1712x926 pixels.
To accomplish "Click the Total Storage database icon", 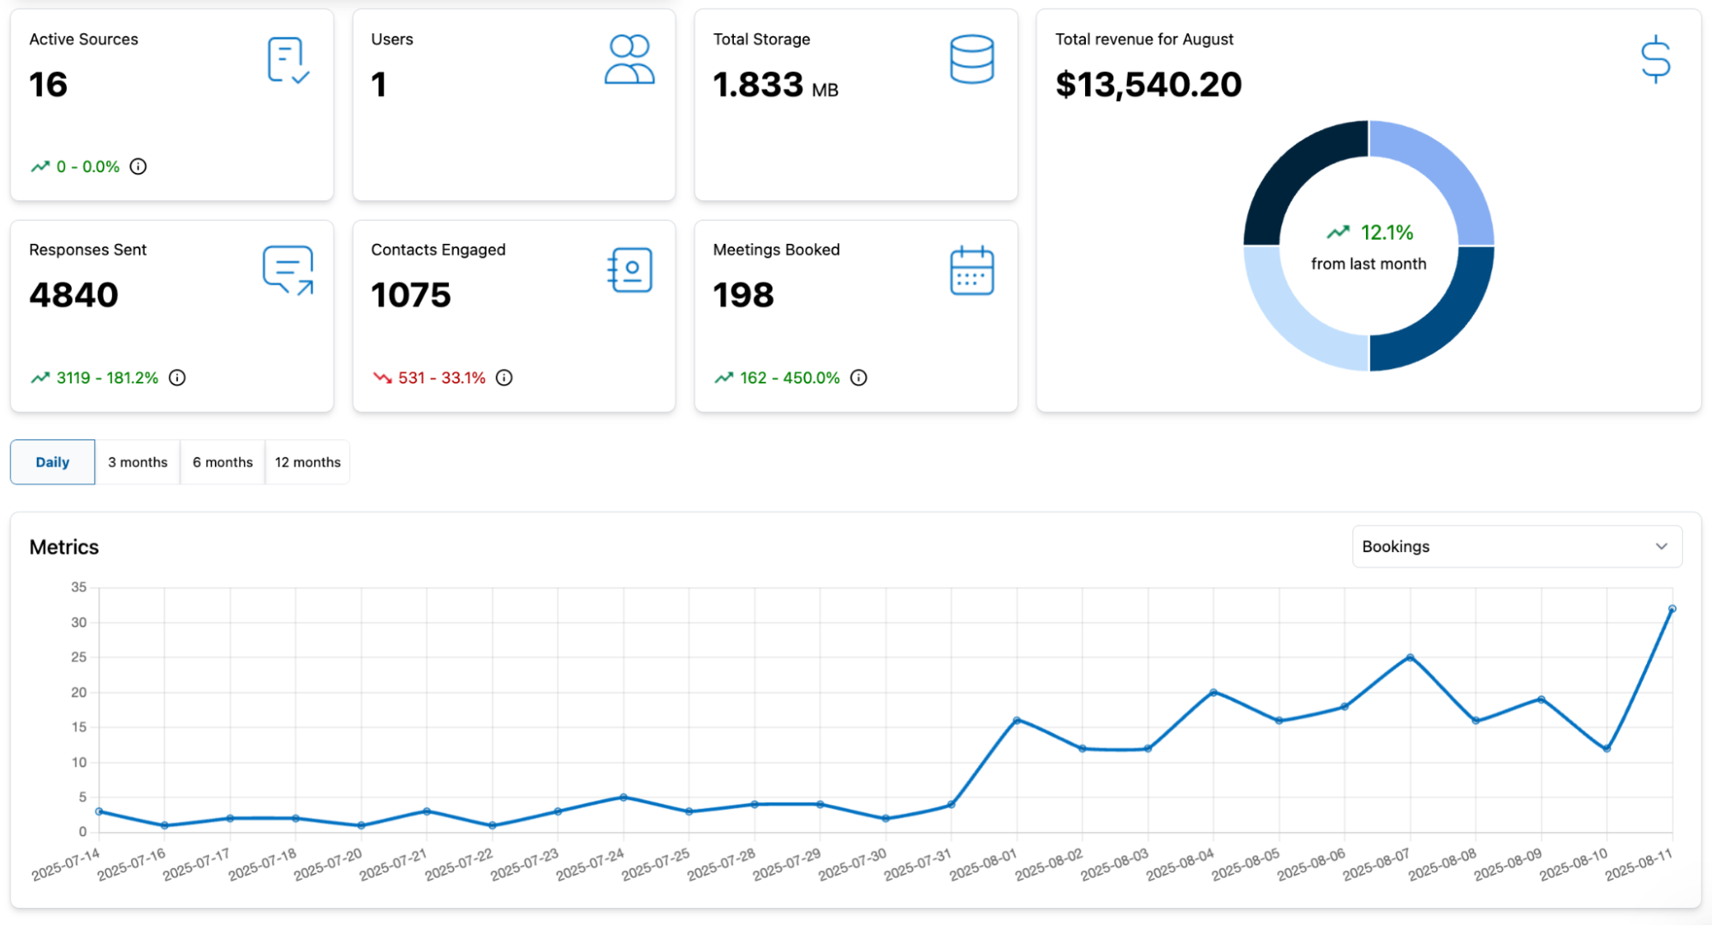I will click(972, 59).
